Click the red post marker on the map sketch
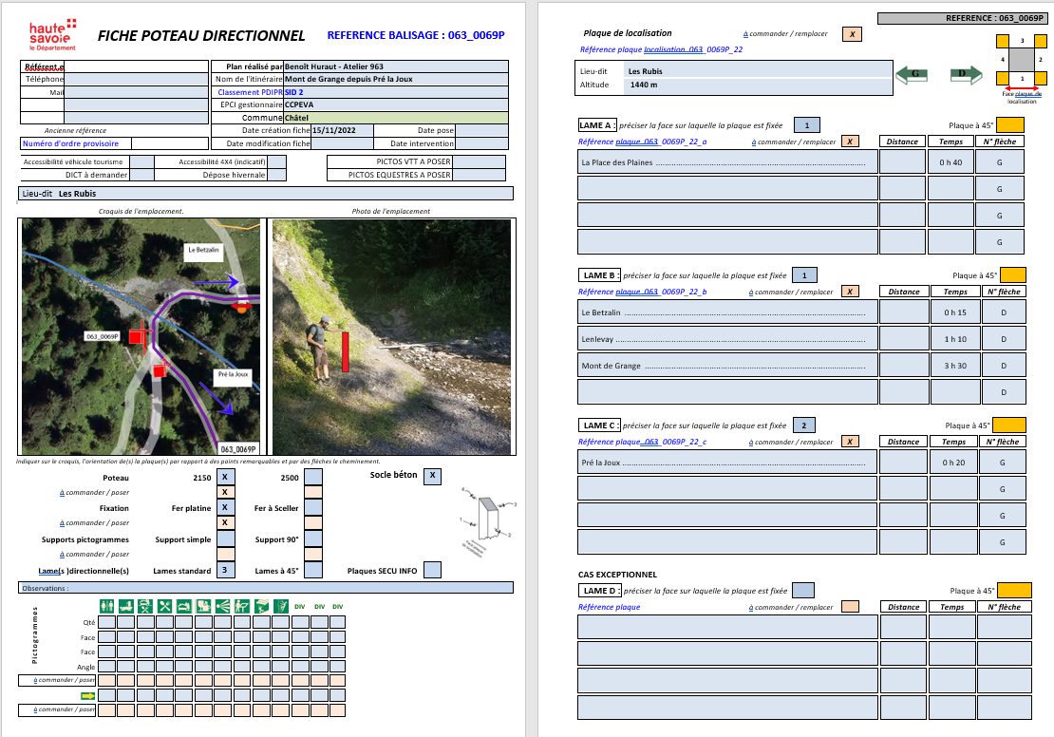This screenshot has width=1054, height=737. coord(138,334)
